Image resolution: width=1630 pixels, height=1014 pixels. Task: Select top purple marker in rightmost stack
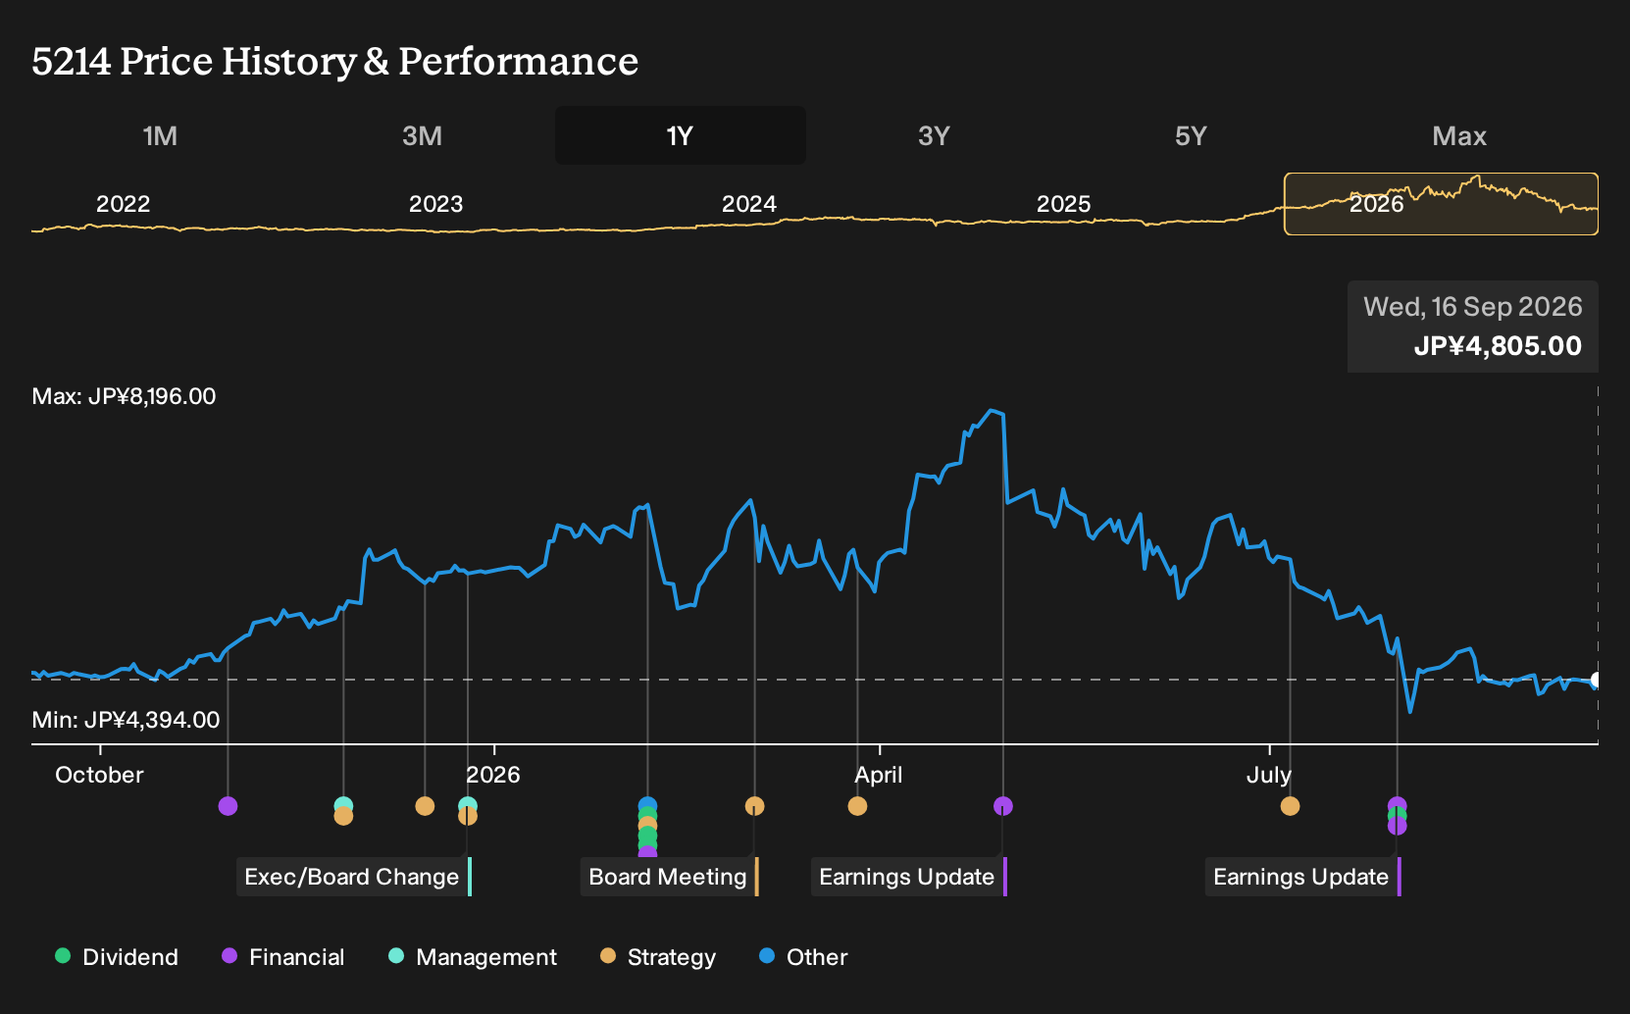(1398, 804)
